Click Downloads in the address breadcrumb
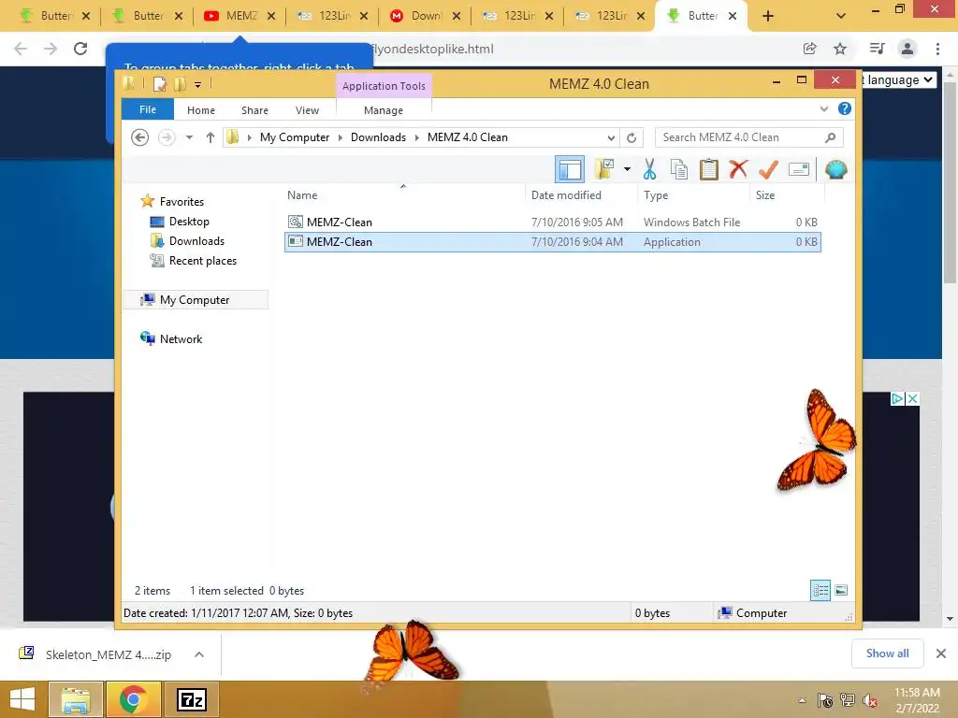 click(x=378, y=137)
